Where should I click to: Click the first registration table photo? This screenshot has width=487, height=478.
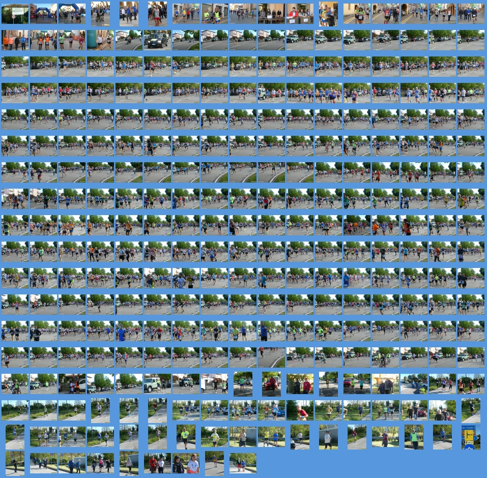tap(271, 14)
